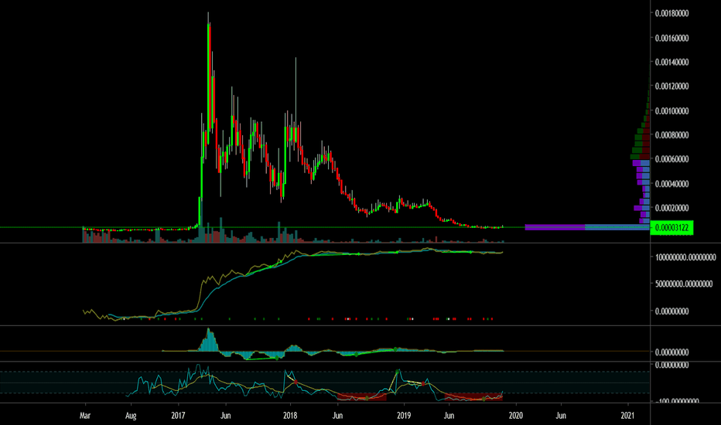Pick the 0.00080000 price level label
721x425 pixels.
click(671, 135)
